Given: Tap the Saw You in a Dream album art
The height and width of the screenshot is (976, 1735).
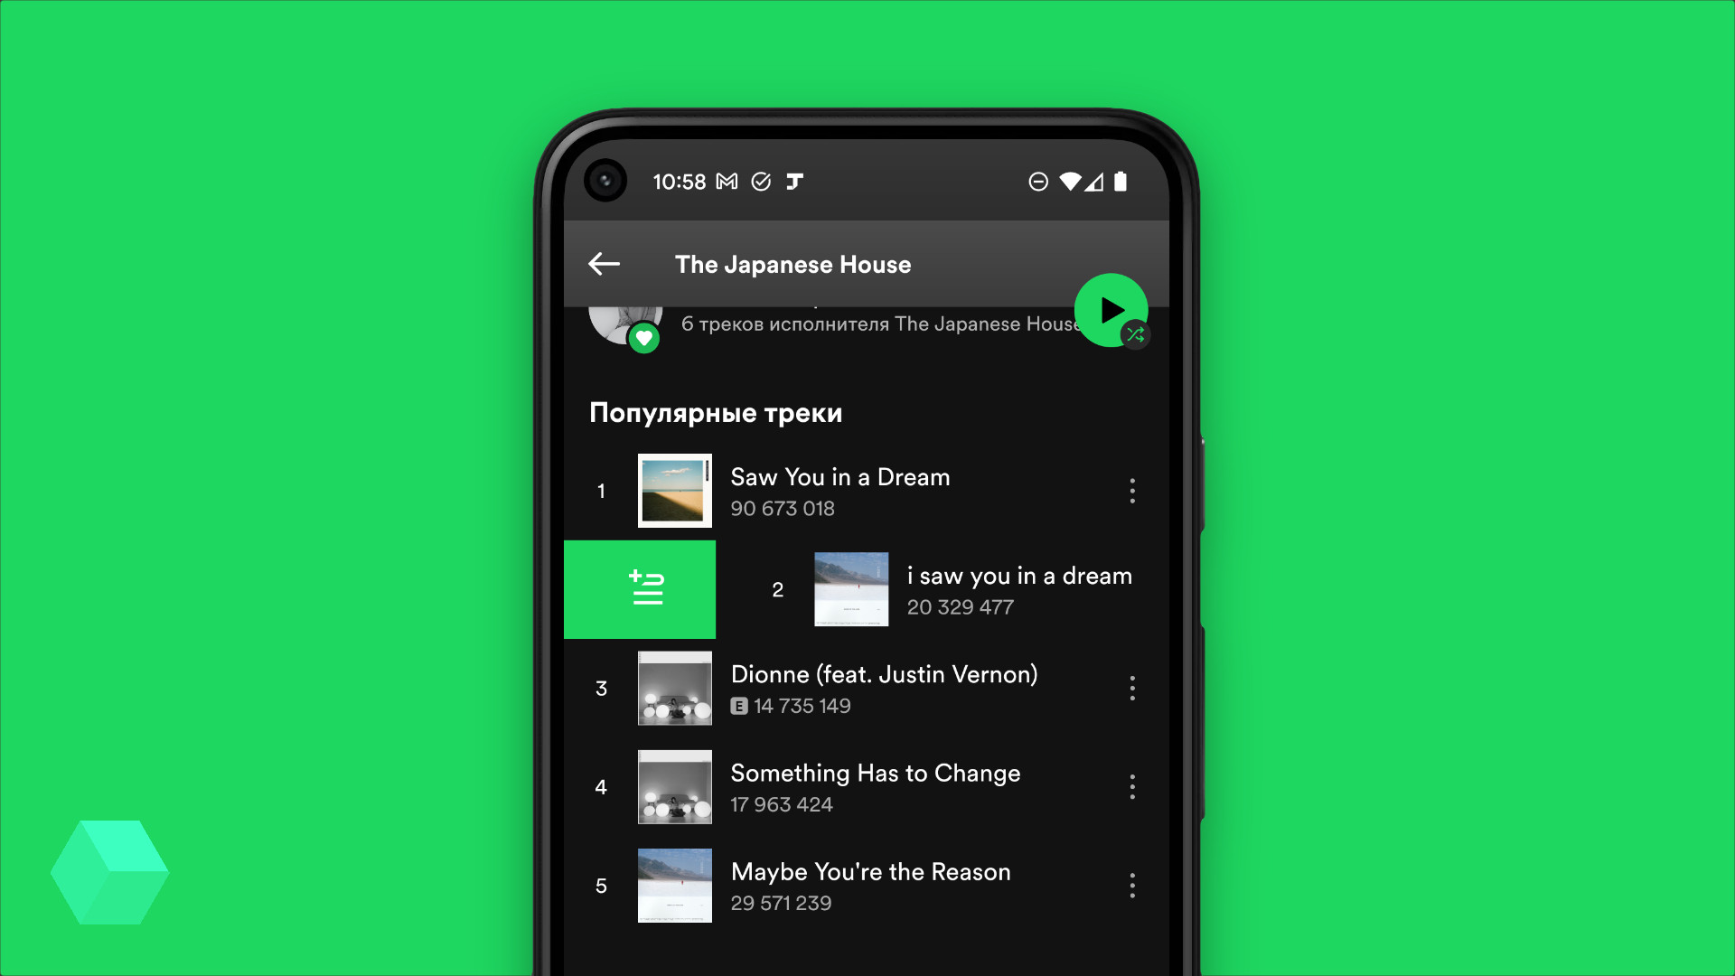Looking at the screenshot, I should pos(672,490).
